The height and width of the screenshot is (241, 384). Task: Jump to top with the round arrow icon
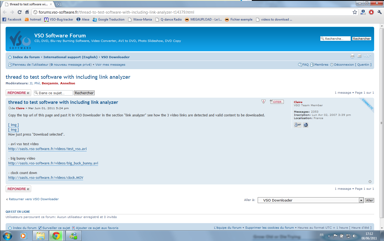tap(370, 181)
